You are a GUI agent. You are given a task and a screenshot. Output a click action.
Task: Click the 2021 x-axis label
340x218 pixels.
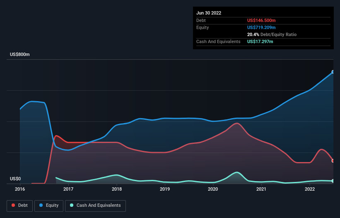point(261,189)
